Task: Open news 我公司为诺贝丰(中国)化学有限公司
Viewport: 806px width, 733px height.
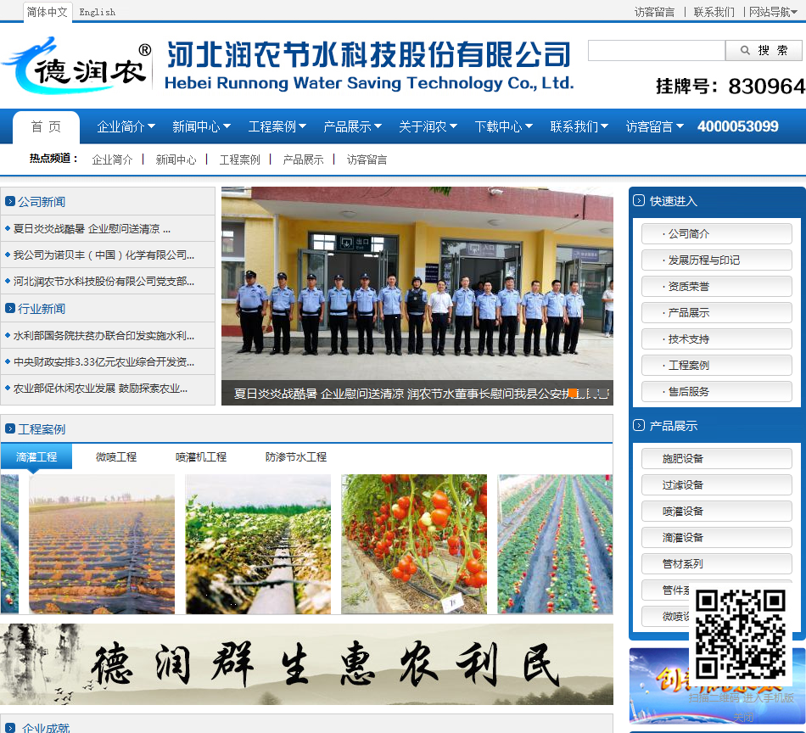Action: [104, 255]
